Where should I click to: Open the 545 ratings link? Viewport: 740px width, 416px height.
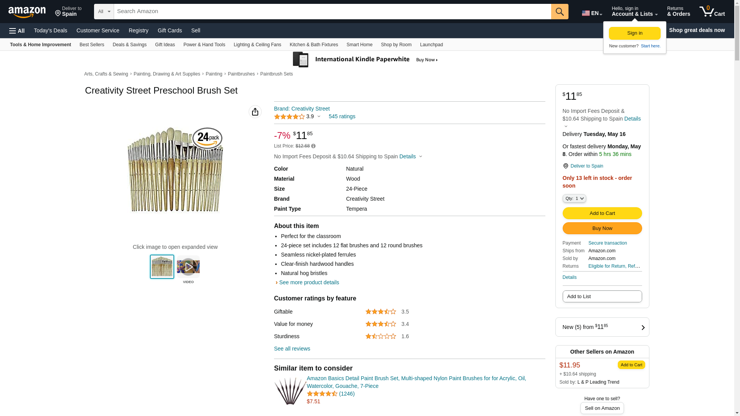[x=342, y=116]
